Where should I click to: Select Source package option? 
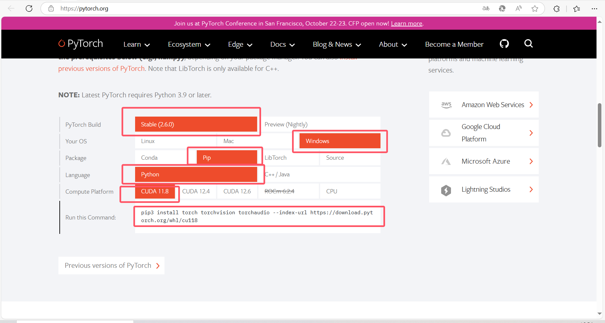click(x=350, y=158)
